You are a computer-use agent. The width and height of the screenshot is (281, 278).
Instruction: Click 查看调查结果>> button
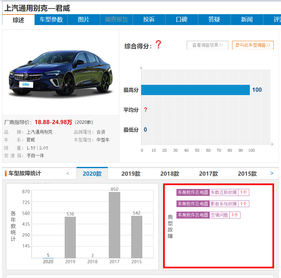[x=208, y=45]
